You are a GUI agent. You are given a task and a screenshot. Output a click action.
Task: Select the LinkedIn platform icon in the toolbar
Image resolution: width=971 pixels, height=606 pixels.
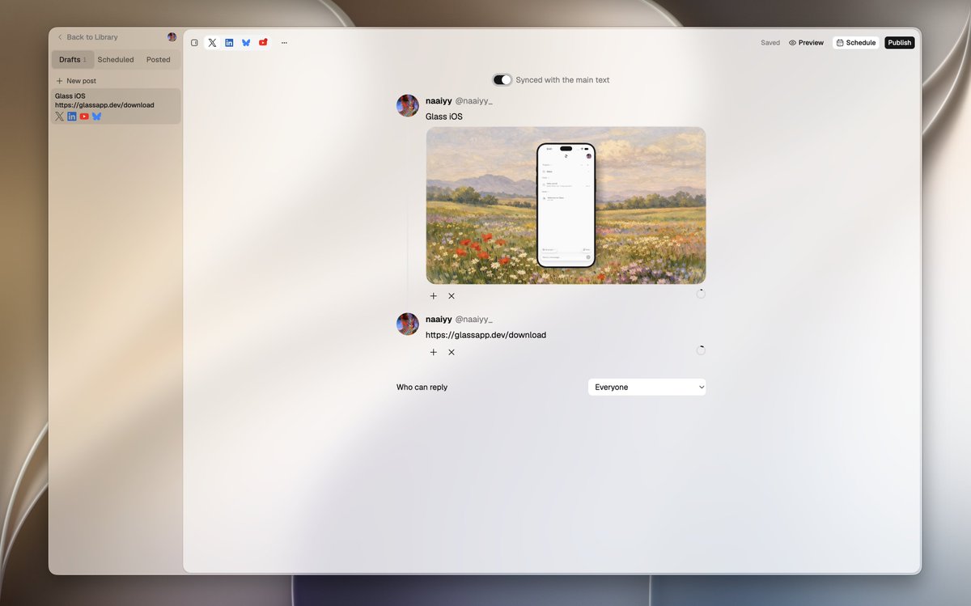[x=229, y=43]
